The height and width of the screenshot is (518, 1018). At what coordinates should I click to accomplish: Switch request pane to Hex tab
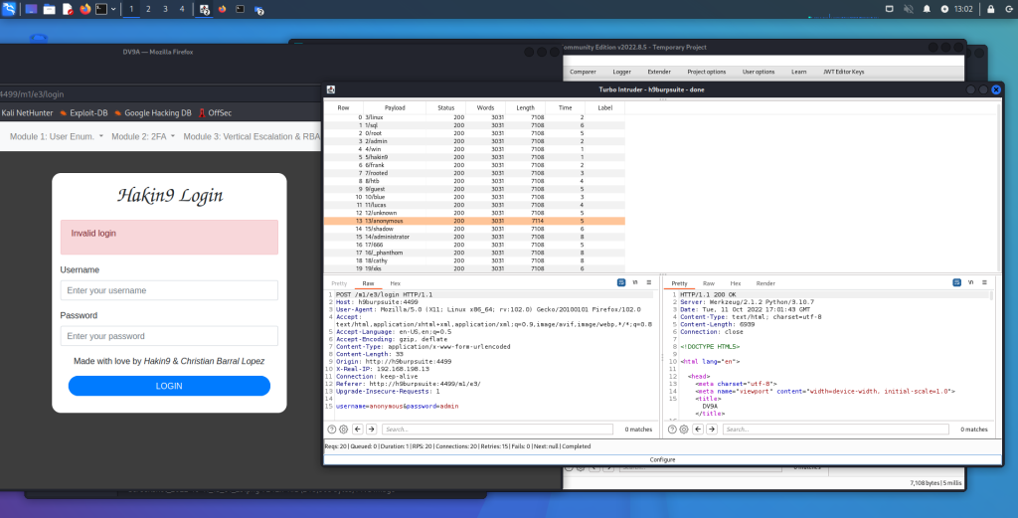395,283
